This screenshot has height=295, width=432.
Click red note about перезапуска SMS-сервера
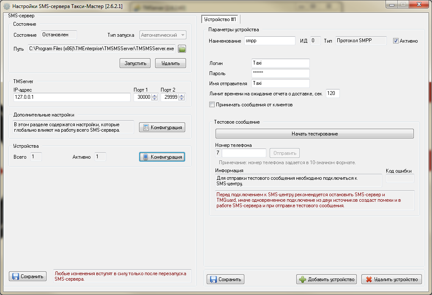[x=122, y=276]
